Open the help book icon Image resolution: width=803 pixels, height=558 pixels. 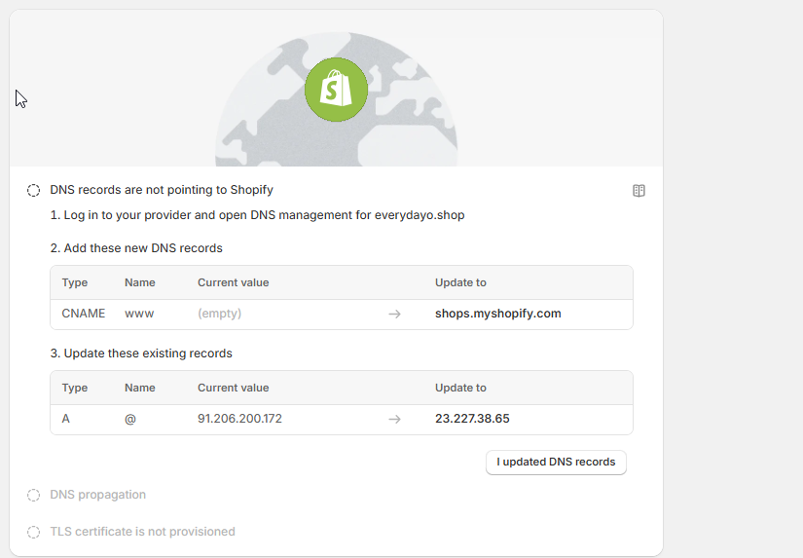[639, 191]
